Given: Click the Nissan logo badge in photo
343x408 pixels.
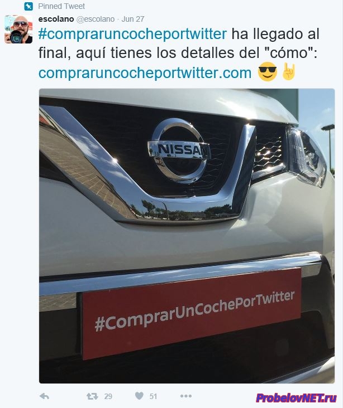Looking at the screenshot, I should point(179,151).
